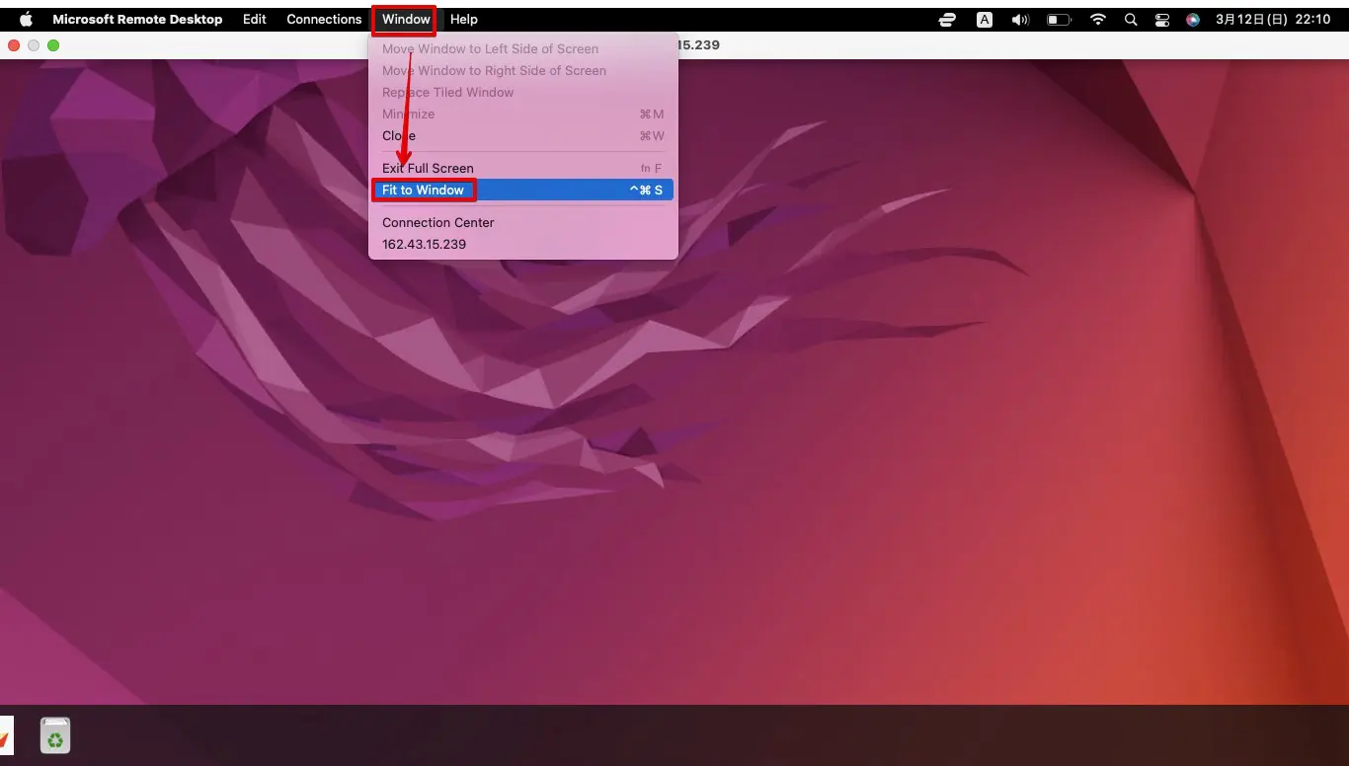Open the volume speaker icon

pyautogui.click(x=1020, y=19)
